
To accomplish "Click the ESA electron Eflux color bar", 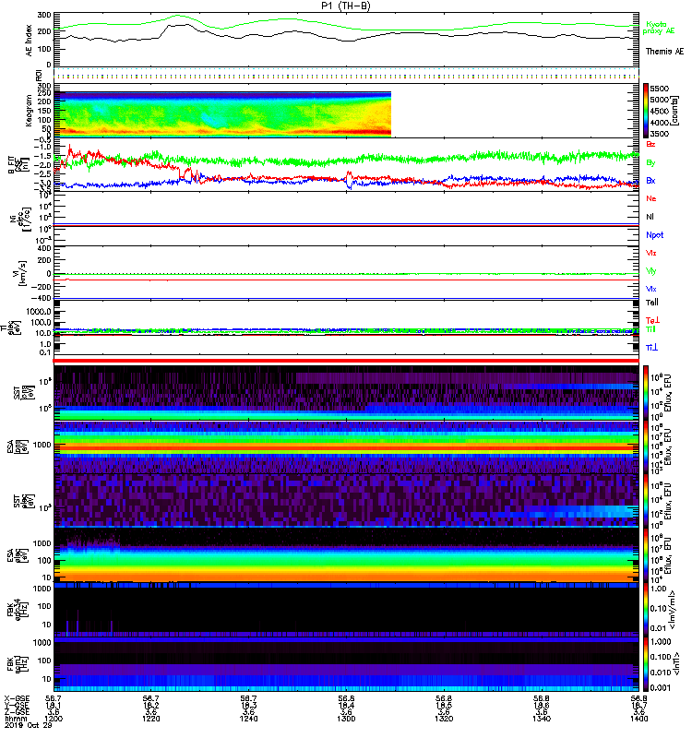I will click(x=646, y=555).
